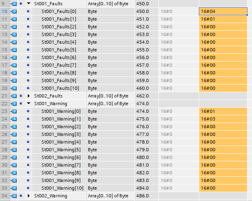252x201 pixels.
Task: Click tag icon on row 21
Action: point(14,96)
